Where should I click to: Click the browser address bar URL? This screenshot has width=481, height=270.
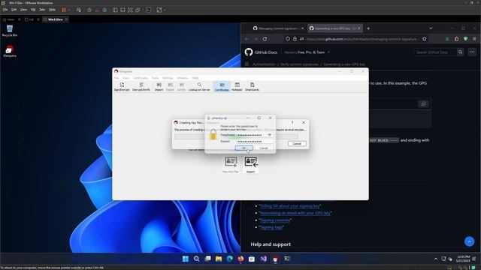pyautogui.click(x=362, y=39)
